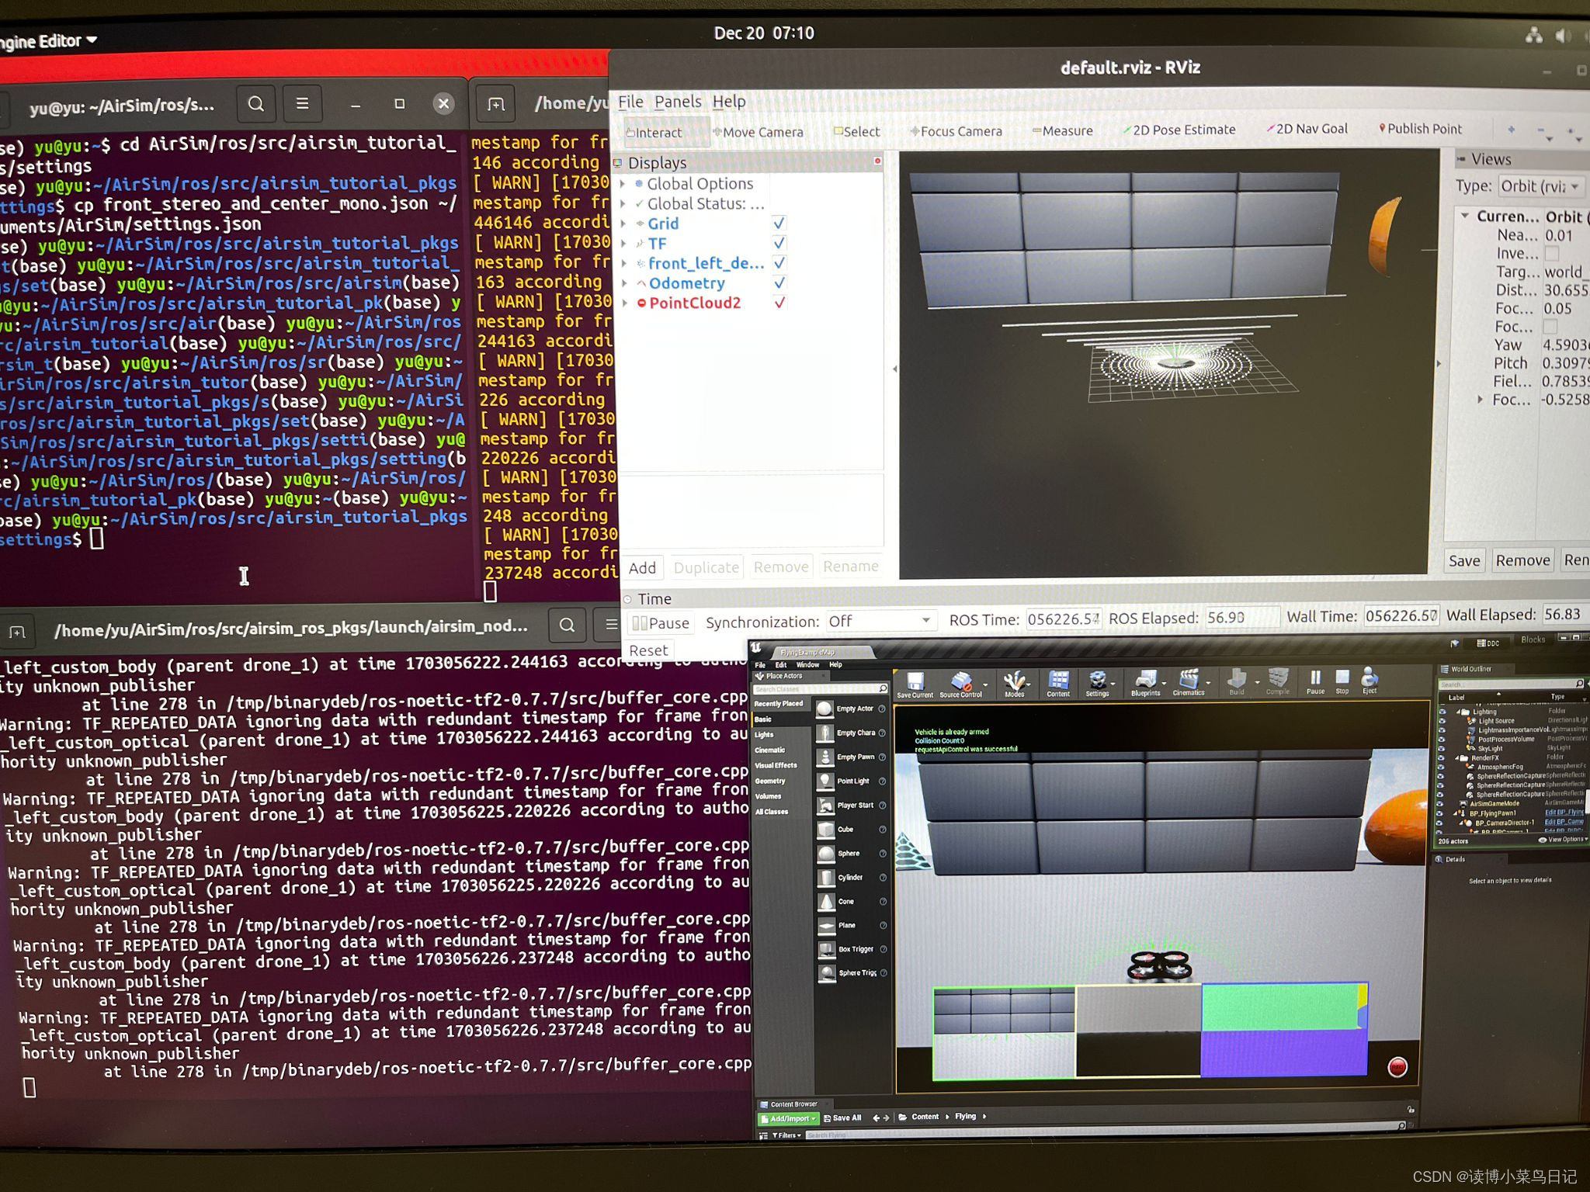
Task: Click the Publish Point tool
Action: 1421,129
